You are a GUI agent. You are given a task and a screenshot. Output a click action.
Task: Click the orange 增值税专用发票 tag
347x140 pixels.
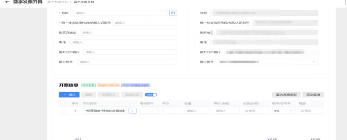[x=109, y=85]
